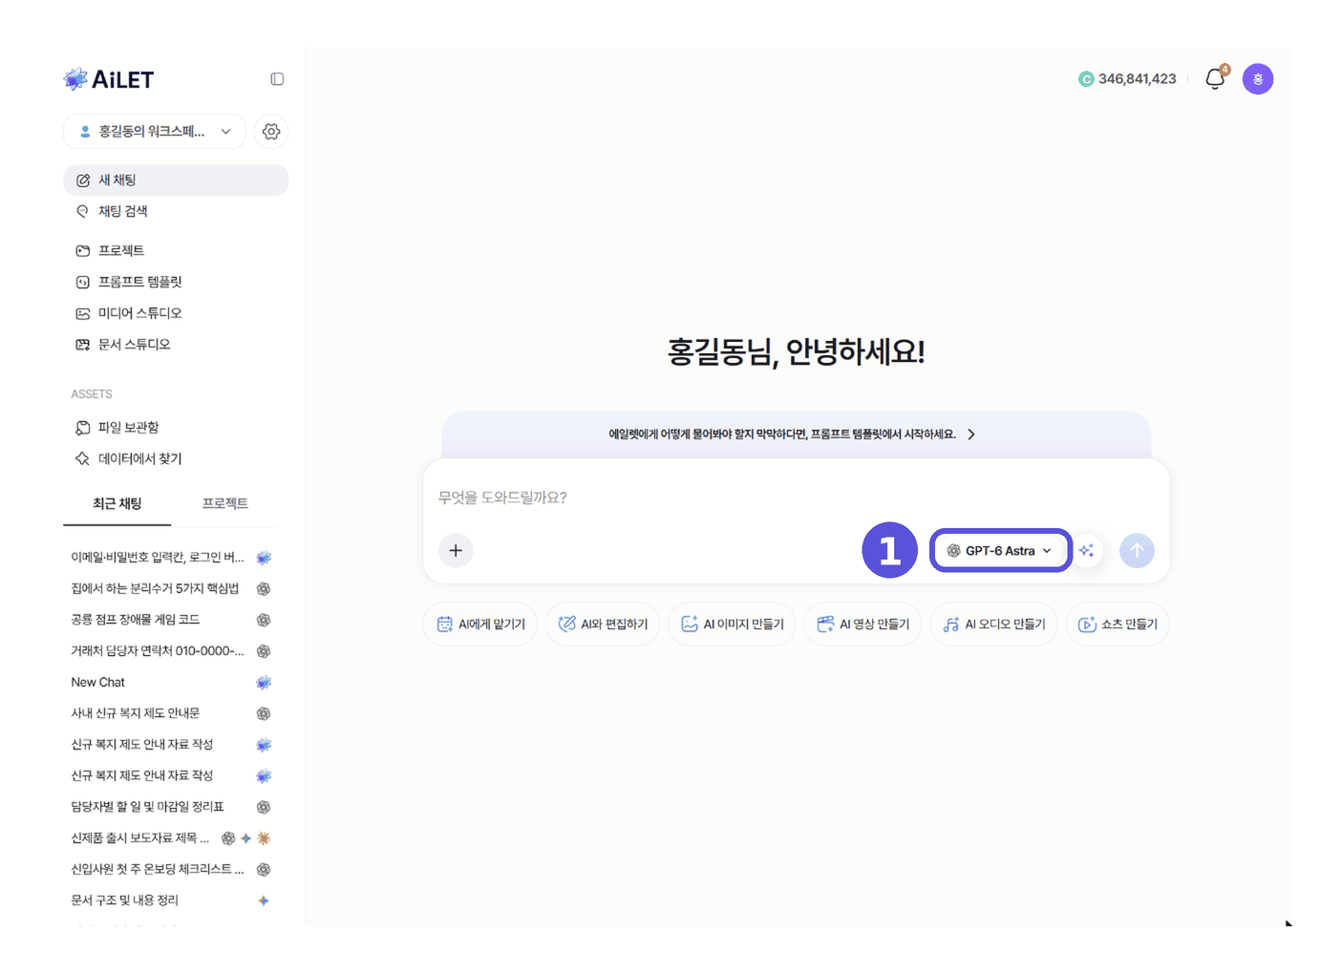This screenshot has height=974, width=1341.
Task: Open the notifications bell
Action: [1215, 78]
